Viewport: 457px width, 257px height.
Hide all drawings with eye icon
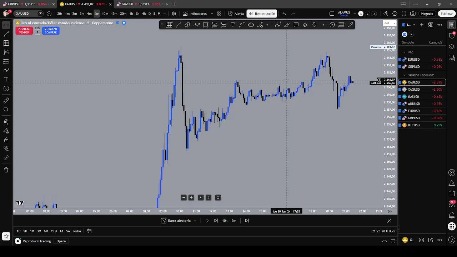pyautogui.click(x=6, y=149)
